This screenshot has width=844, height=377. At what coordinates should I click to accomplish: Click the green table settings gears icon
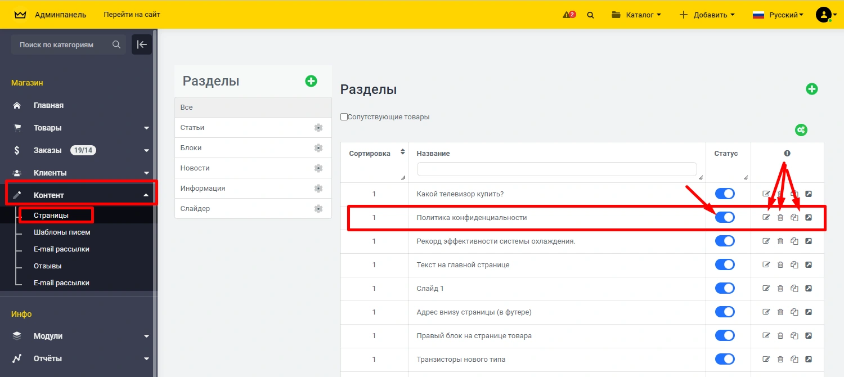[x=801, y=130]
